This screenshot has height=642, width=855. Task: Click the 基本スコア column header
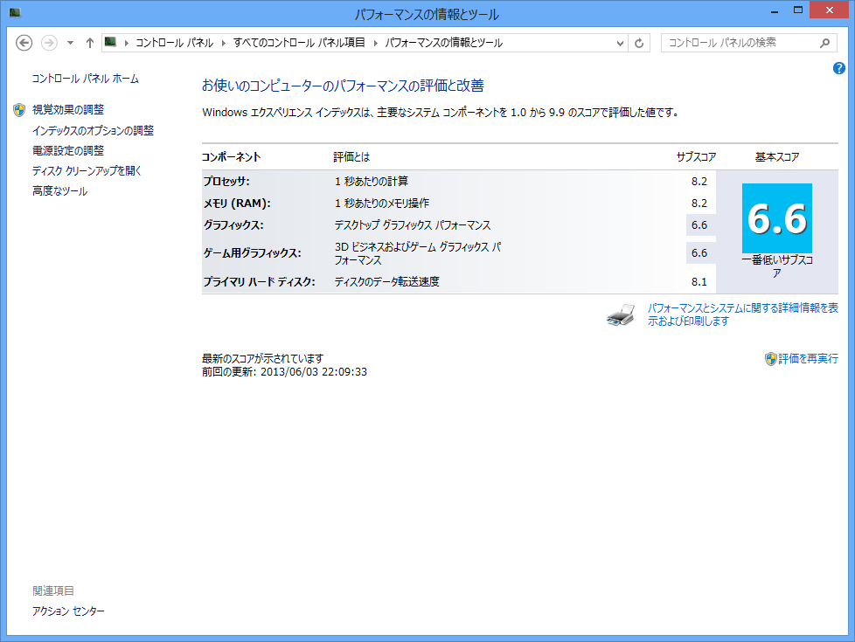click(x=777, y=157)
